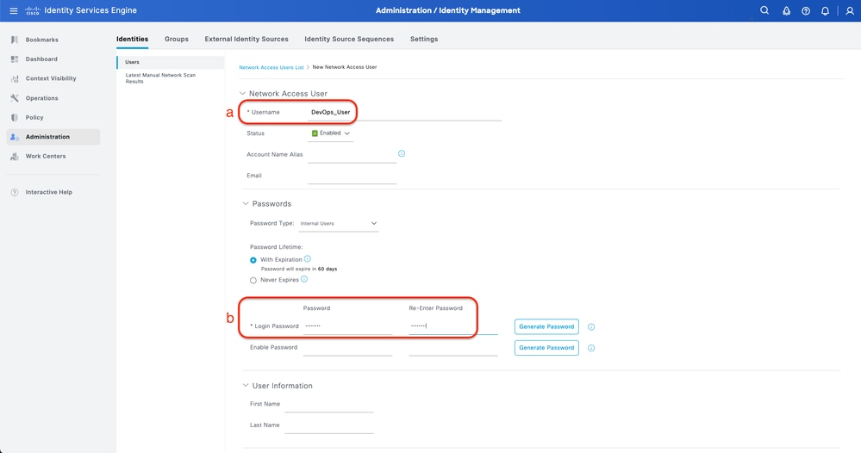Click info icon next to Enable Password generator
This screenshot has width=861, height=453.
tap(591, 348)
